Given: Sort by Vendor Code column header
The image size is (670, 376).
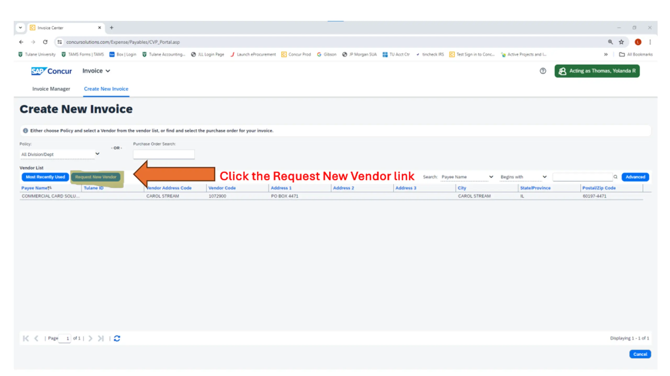Looking at the screenshot, I should click(222, 188).
